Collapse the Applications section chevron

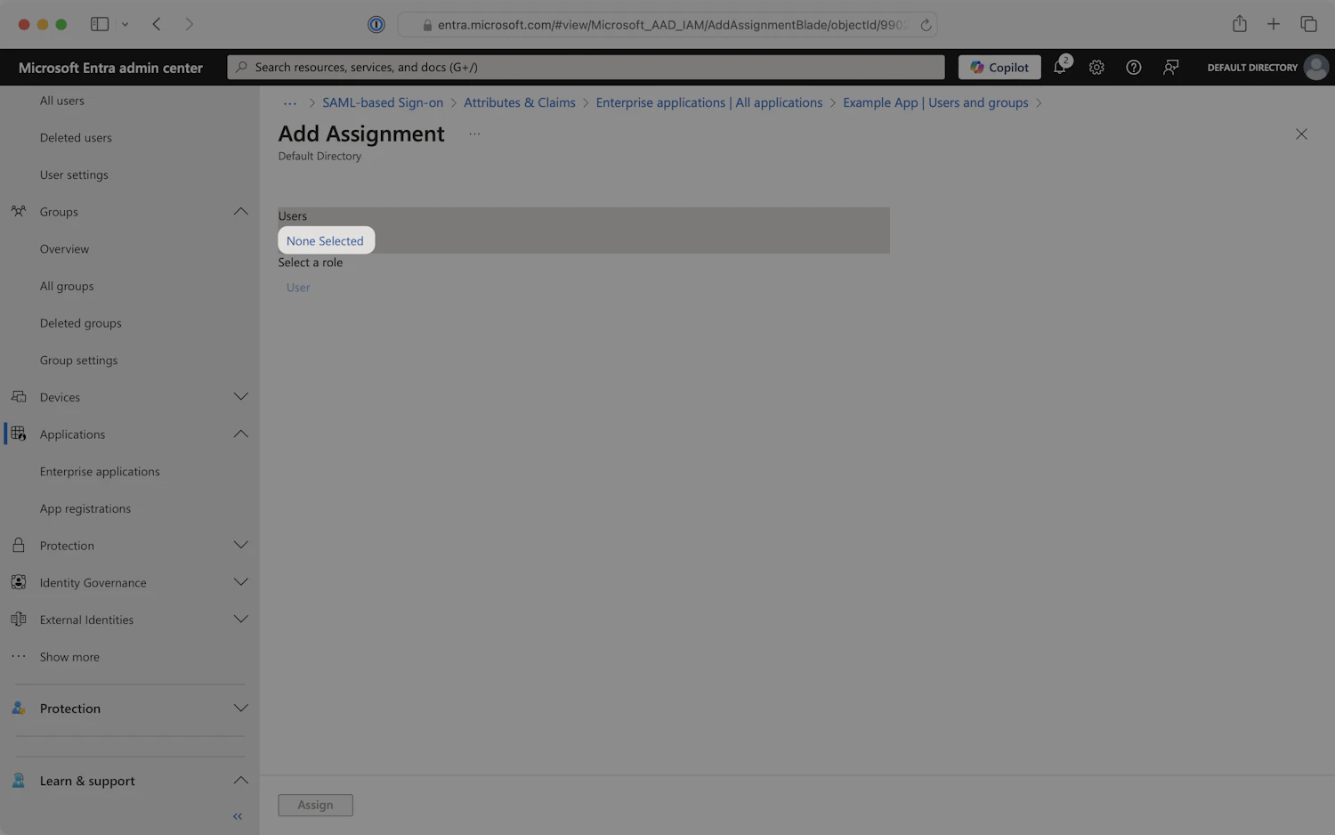(x=240, y=434)
